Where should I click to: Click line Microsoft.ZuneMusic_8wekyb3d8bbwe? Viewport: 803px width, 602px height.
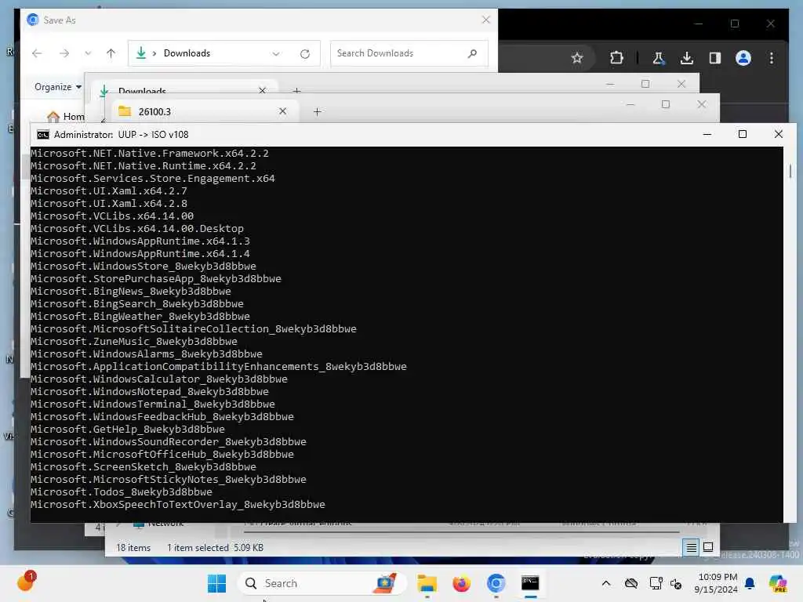pyautogui.click(x=134, y=342)
